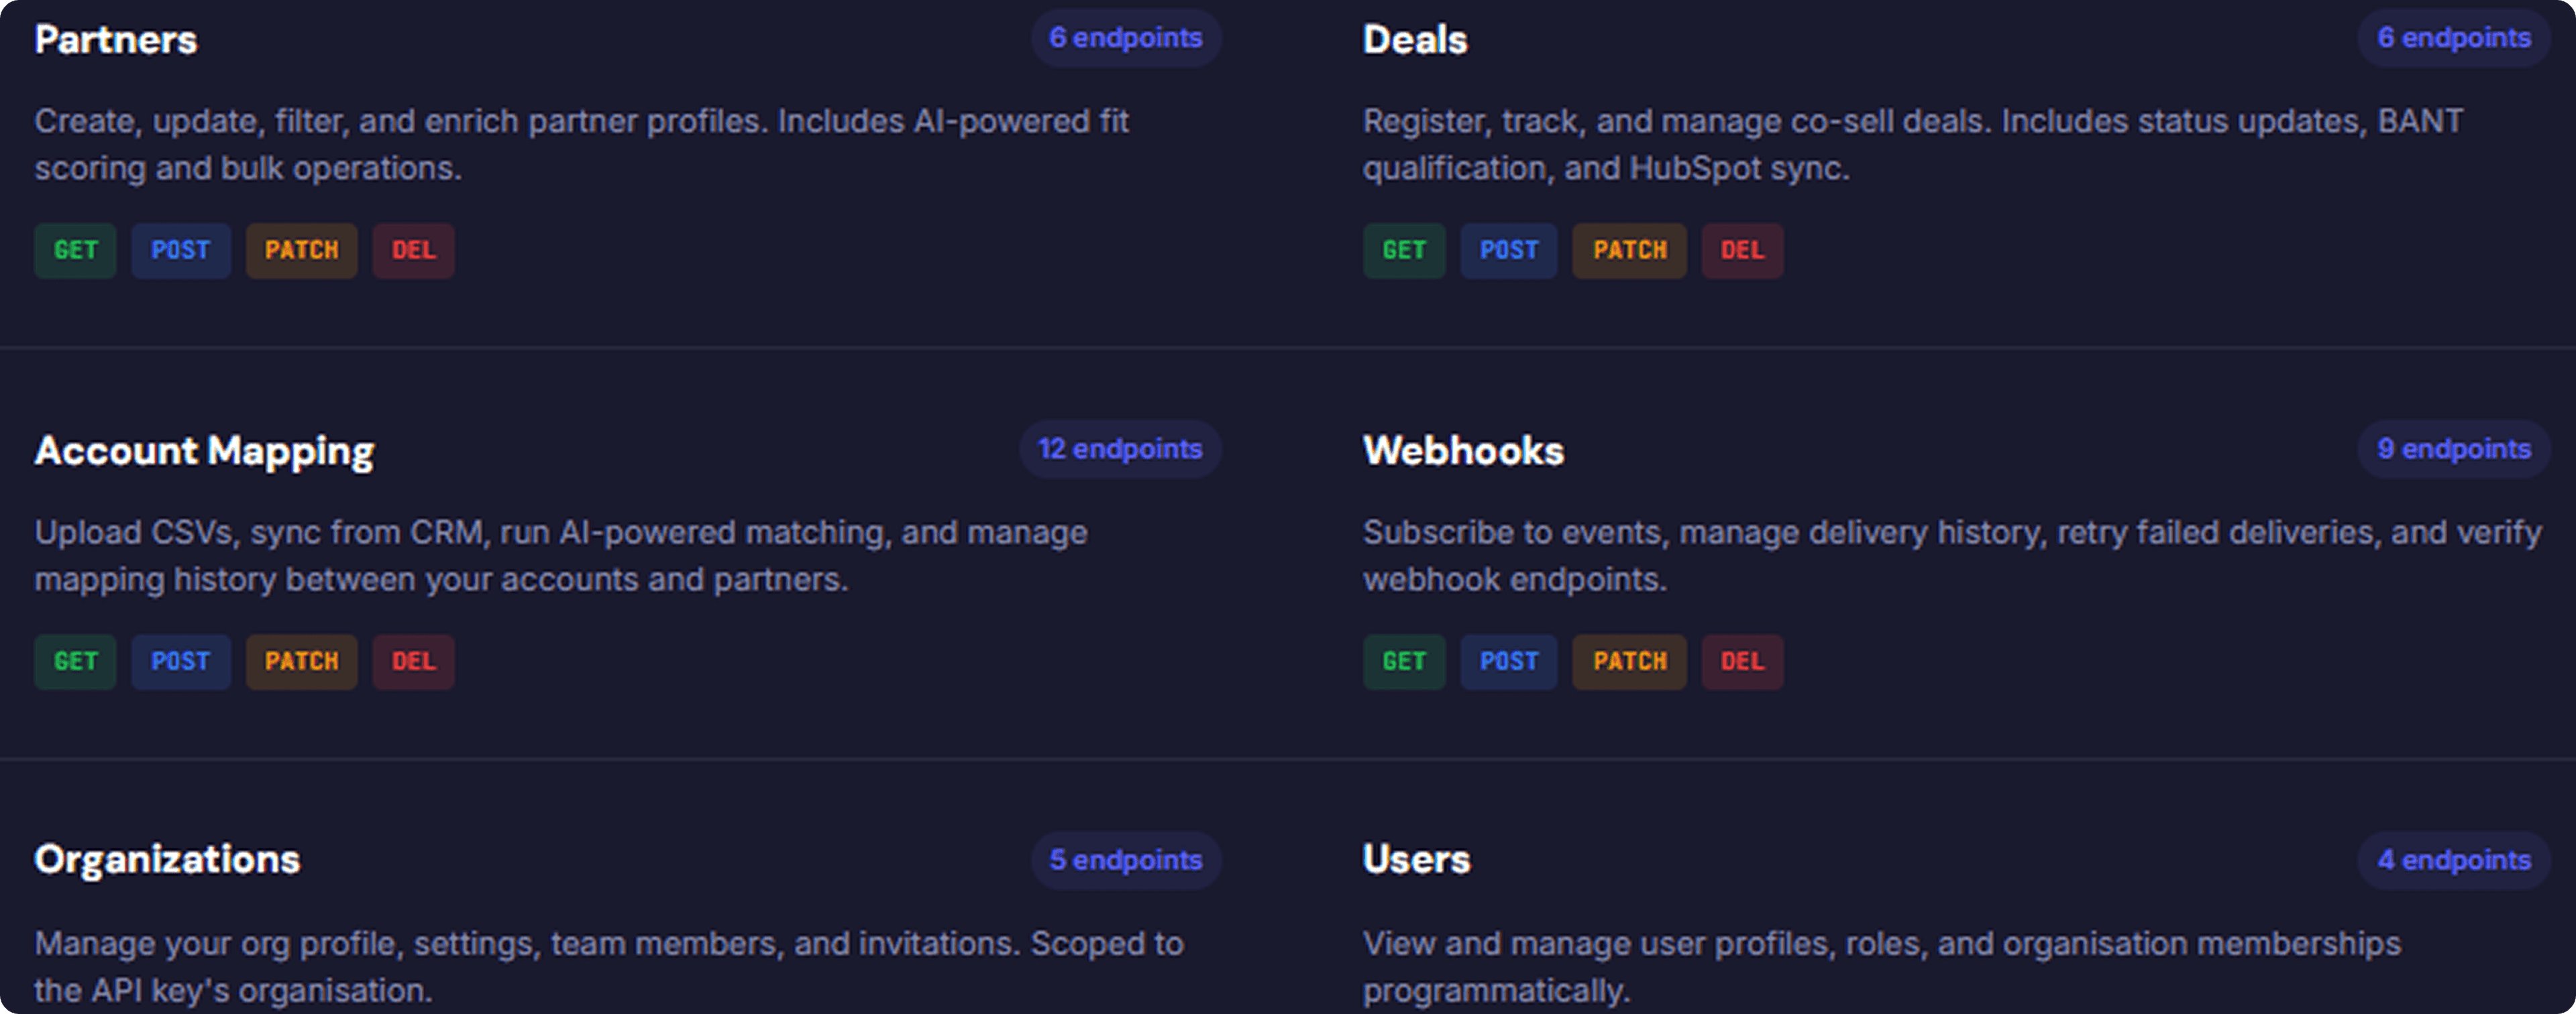Open the Webhooks section heading
This screenshot has width=2576, height=1014.
tap(1463, 452)
